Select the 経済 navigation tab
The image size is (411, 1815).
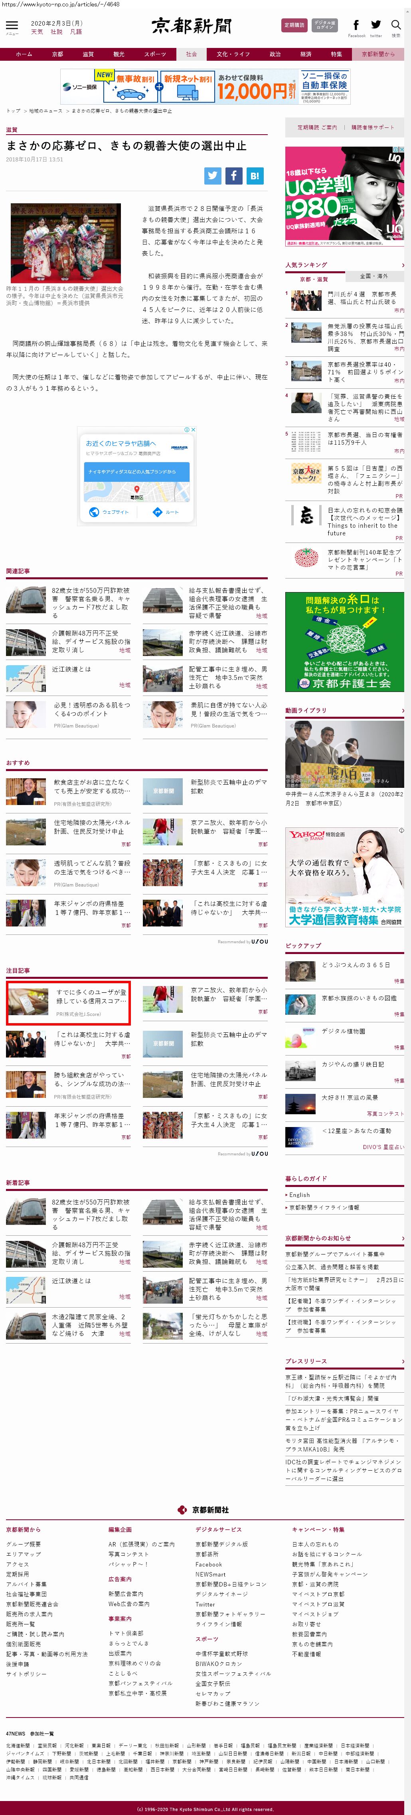(306, 54)
